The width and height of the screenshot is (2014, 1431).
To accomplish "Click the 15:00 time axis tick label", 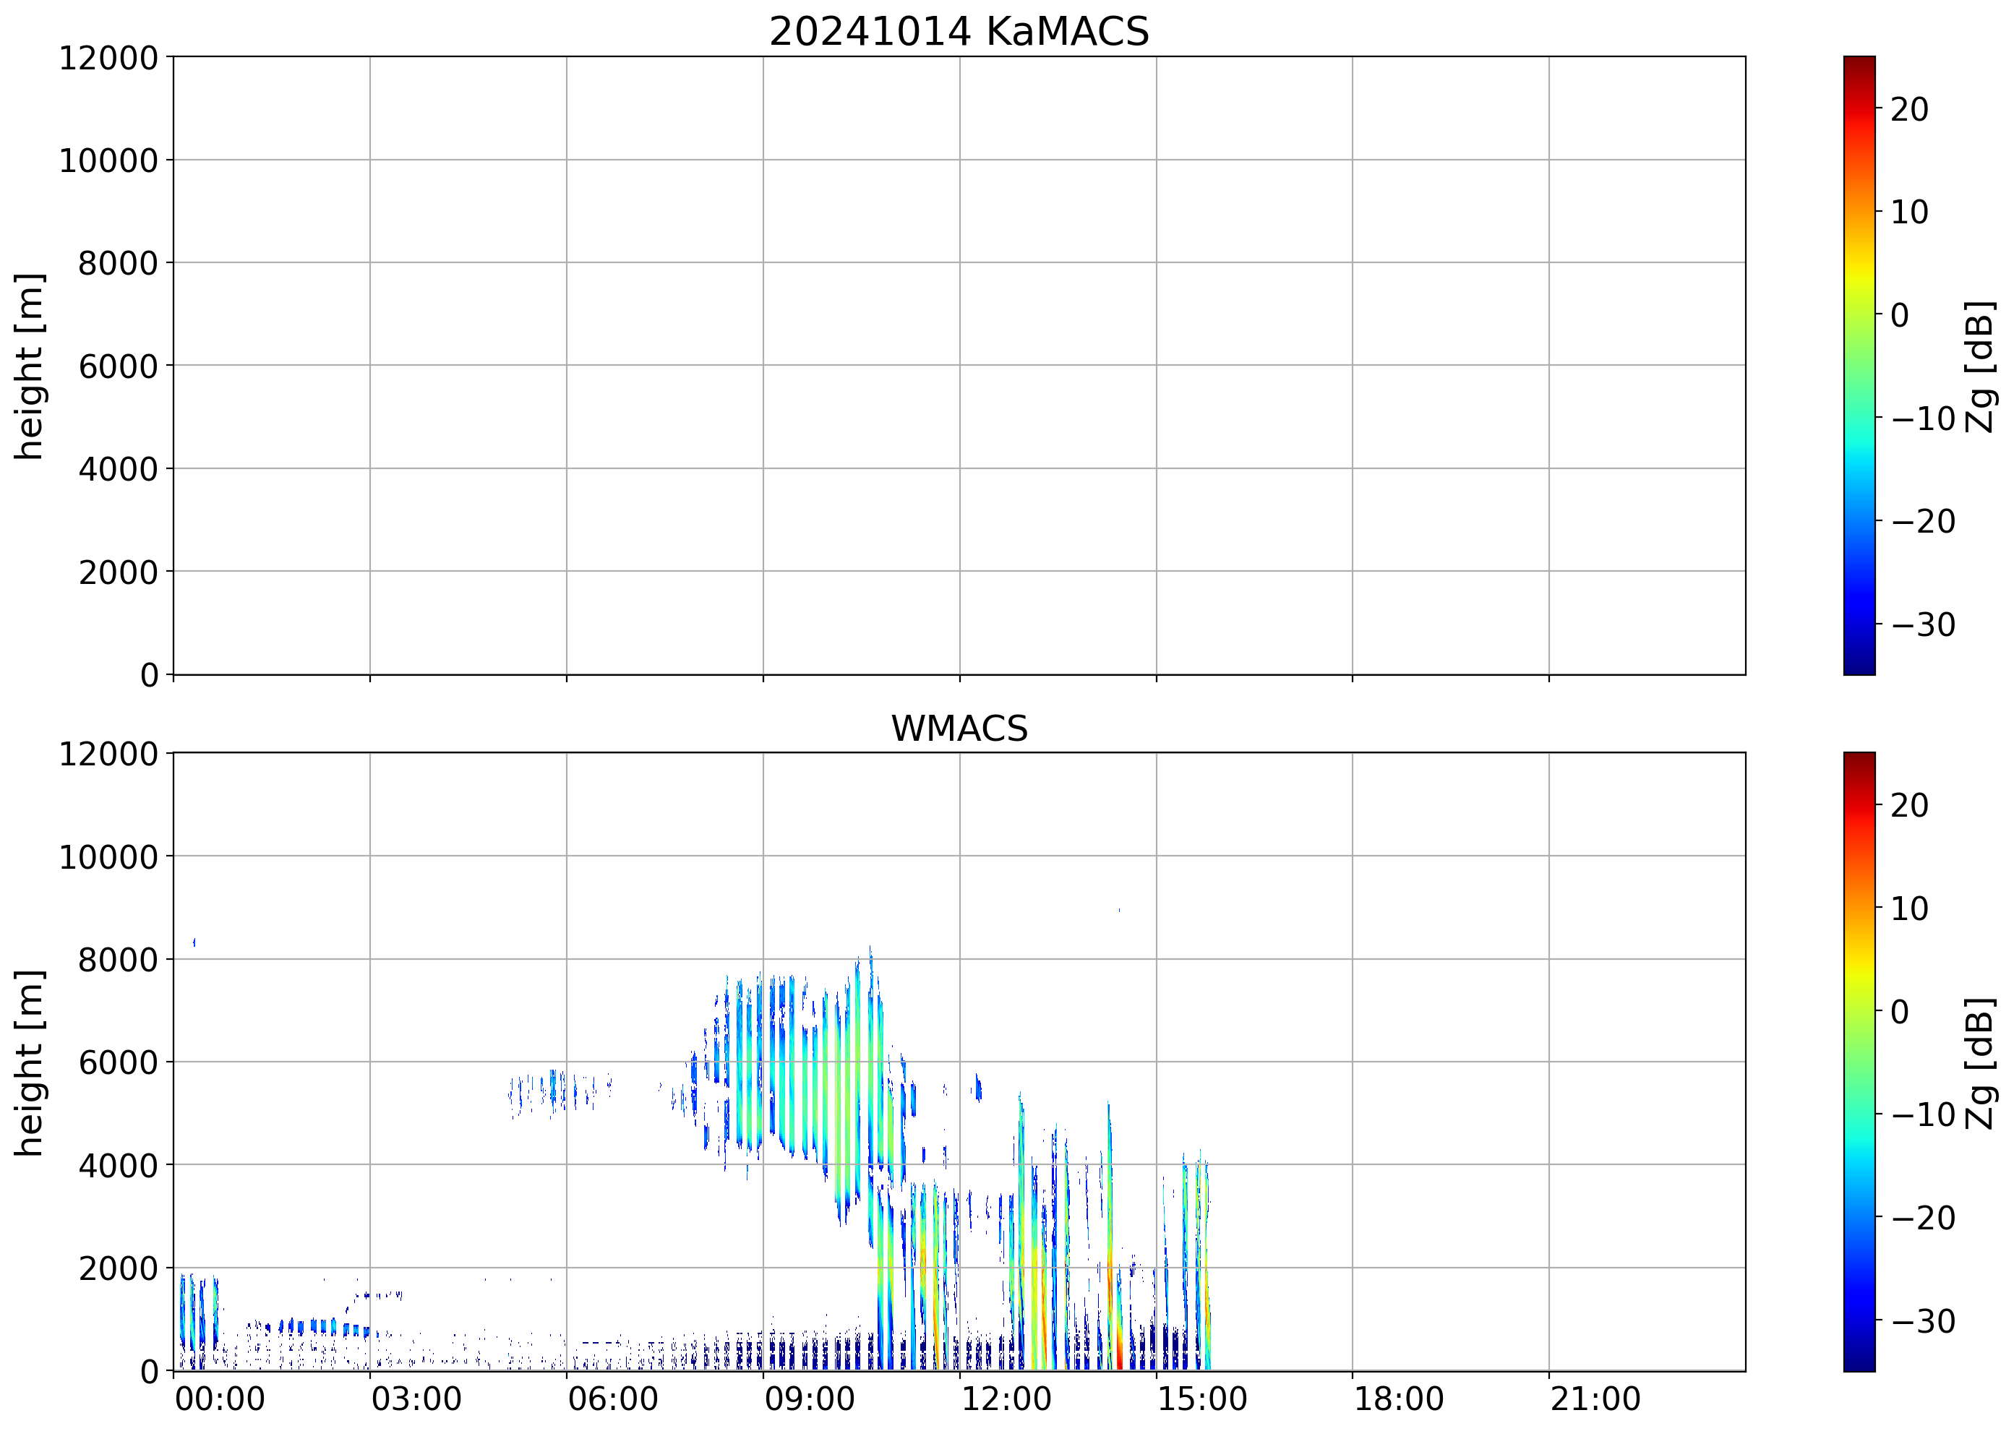I will [1201, 1399].
